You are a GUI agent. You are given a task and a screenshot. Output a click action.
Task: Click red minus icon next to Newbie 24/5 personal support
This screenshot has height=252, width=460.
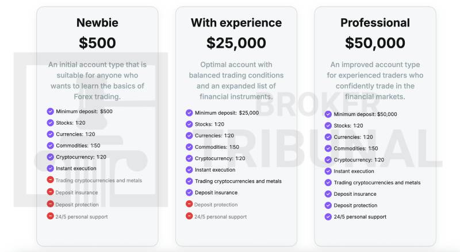click(51, 216)
